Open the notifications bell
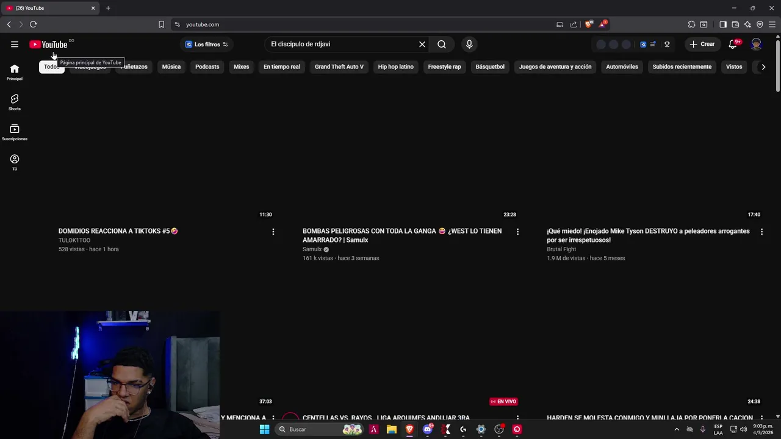Screen dimensions: 781x439 [x=733, y=44]
